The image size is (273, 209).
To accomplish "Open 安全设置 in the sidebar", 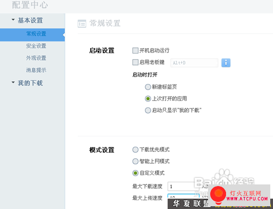I will [36, 46].
